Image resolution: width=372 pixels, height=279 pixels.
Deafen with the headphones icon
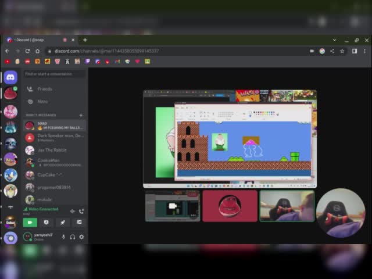point(73,237)
